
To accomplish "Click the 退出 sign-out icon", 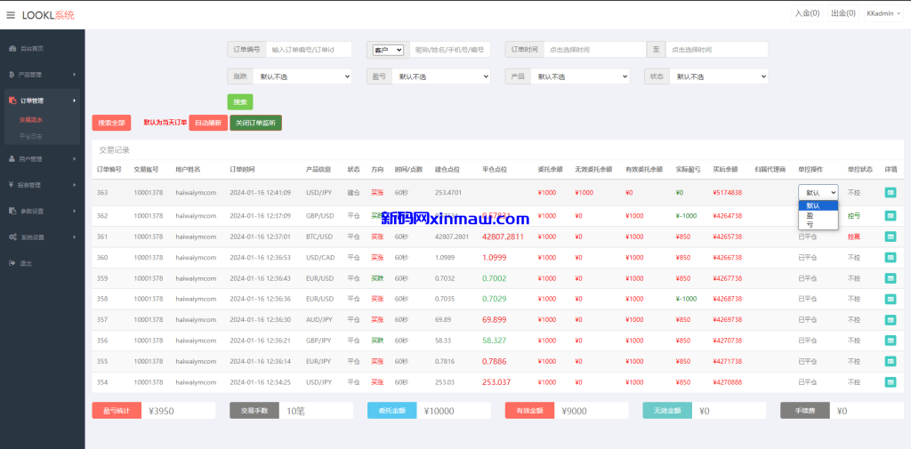I will [x=12, y=263].
